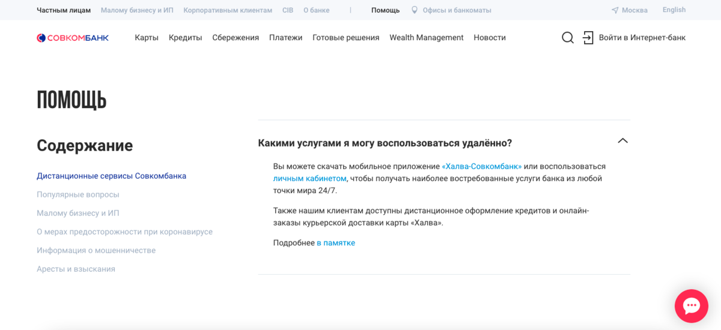Click the navigation arrow icon beside Москва

click(615, 10)
